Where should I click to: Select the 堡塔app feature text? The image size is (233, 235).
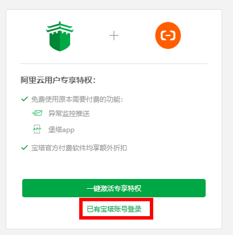[x=62, y=130]
